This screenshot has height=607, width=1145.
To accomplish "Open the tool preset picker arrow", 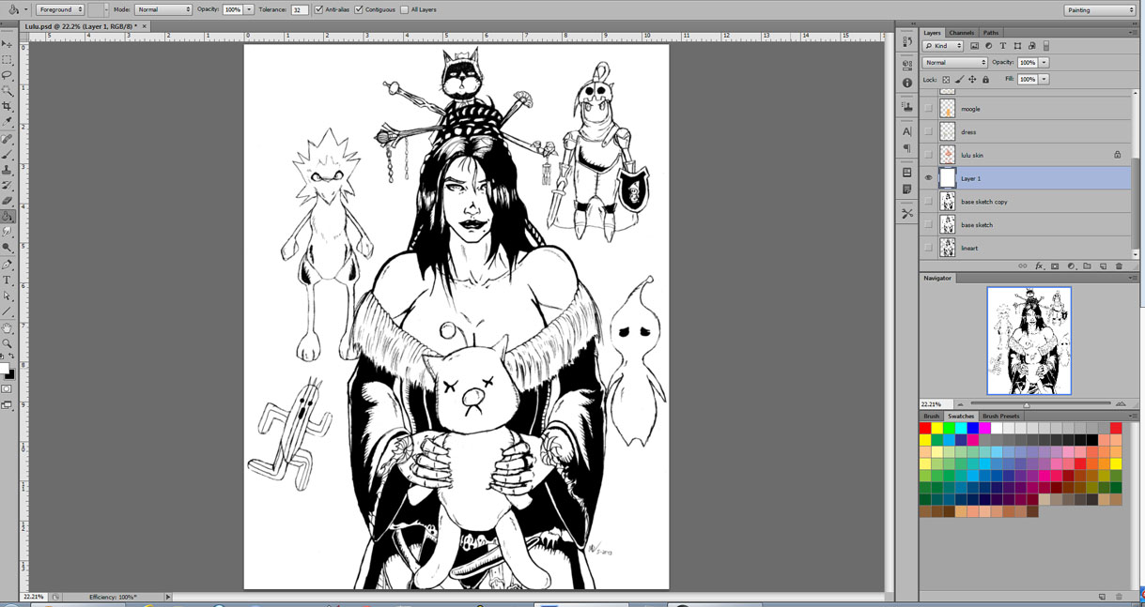I will pyautogui.click(x=25, y=9).
